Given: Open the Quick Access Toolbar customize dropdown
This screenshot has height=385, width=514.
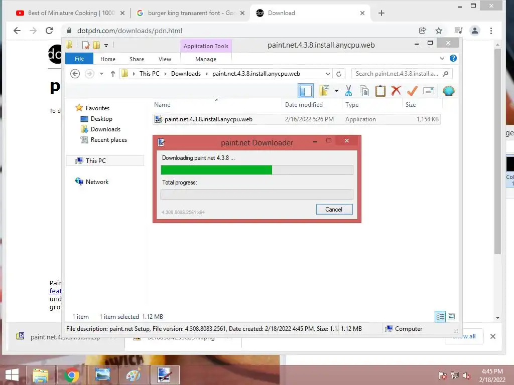Looking at the screenshot, I should (106, 45).
